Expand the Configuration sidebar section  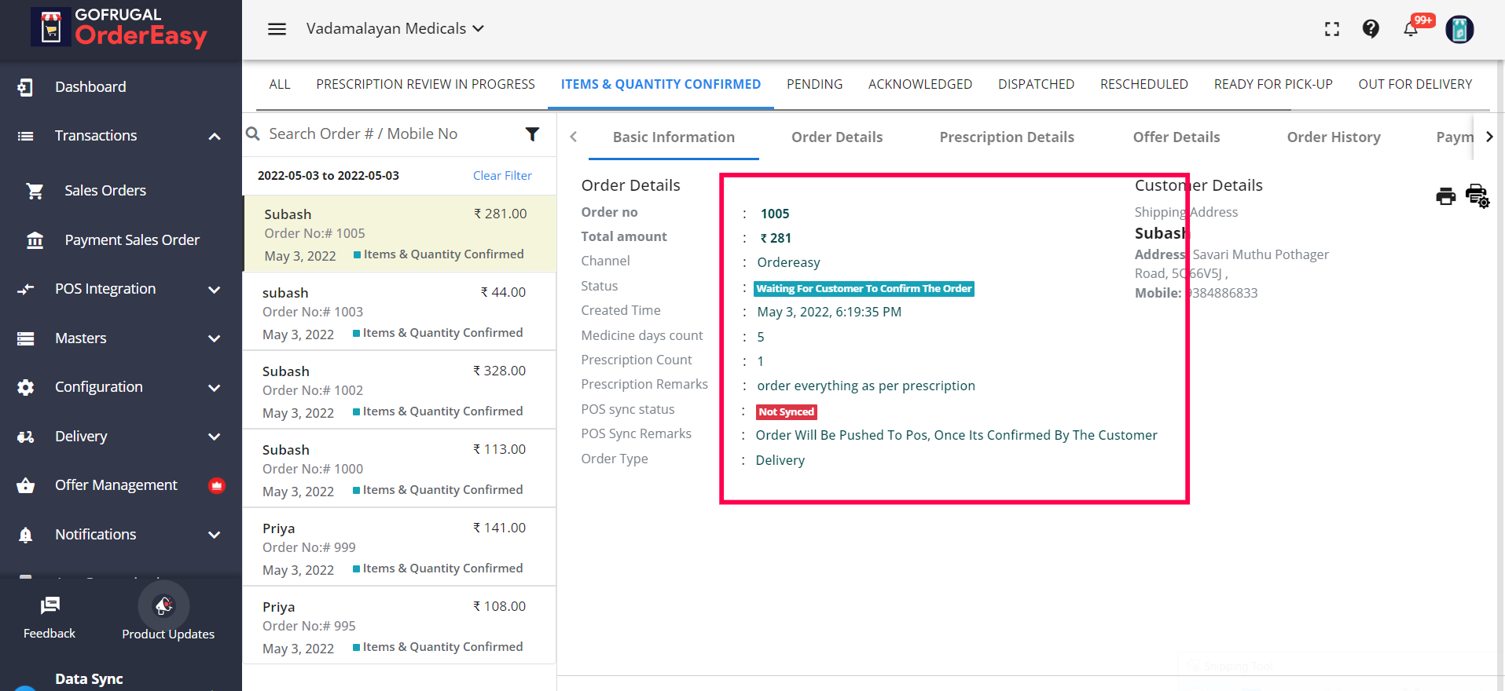pos(214,388)
